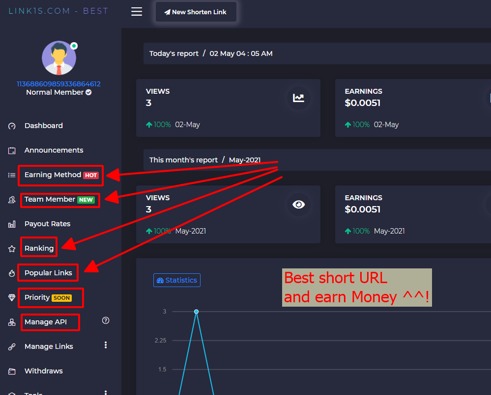Viewport: 491px width, 395px height.
Task: Click the Manage API help question icon
Action: click(106, 320)
